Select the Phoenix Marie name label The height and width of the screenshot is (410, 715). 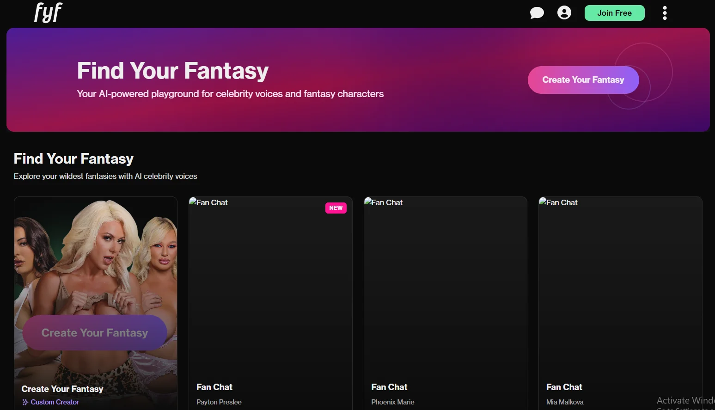tap(392, 402)
